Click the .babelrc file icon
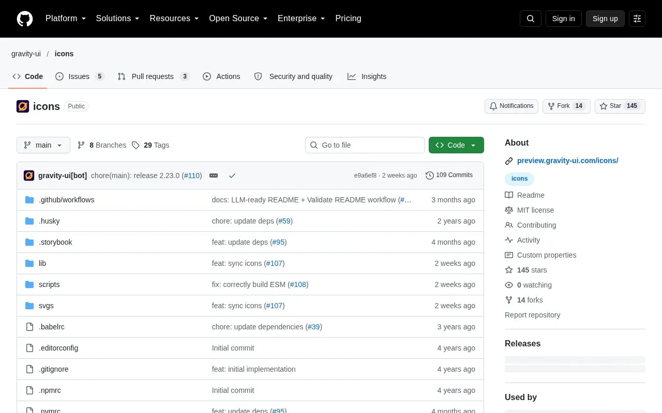The height and width of the screenshot is (413, 662). point(29,327)
